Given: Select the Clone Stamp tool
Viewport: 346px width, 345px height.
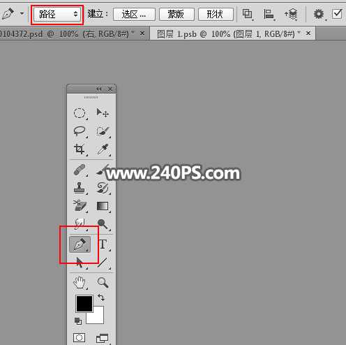Looking at the screenshot, I should pyautogui.click(x=80, y=188).
